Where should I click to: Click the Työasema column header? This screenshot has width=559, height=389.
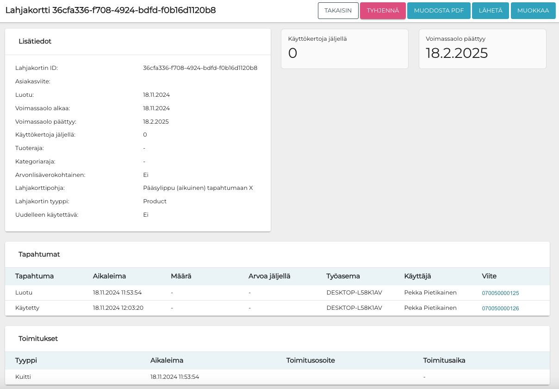pos(343,276)
